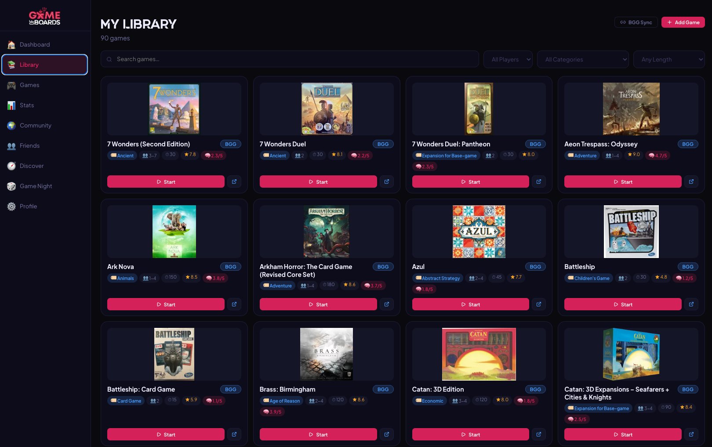The image size is (712, 447).
Task: Click Abstract Strategy tag on Azul
Action: (438, 278)
